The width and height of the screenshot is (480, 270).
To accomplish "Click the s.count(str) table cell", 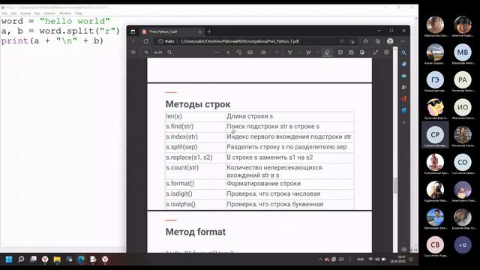I will click(195, 171).
